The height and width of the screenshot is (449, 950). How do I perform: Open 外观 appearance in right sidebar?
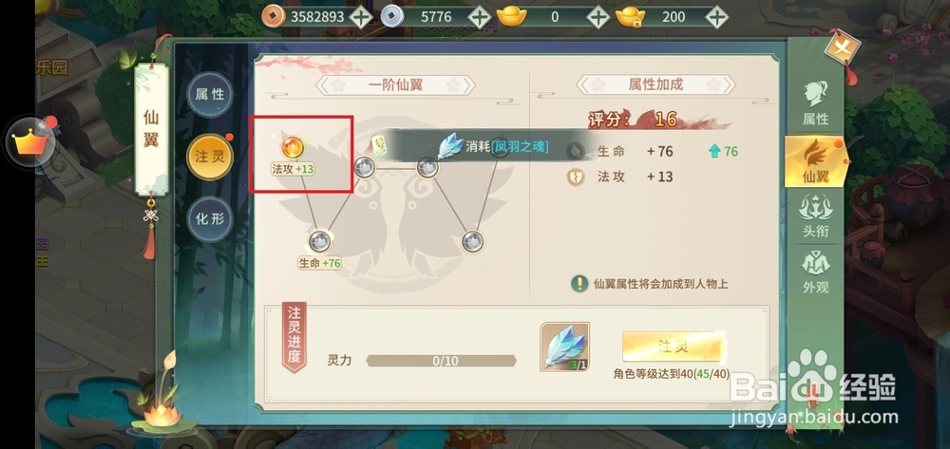point(815,272)
